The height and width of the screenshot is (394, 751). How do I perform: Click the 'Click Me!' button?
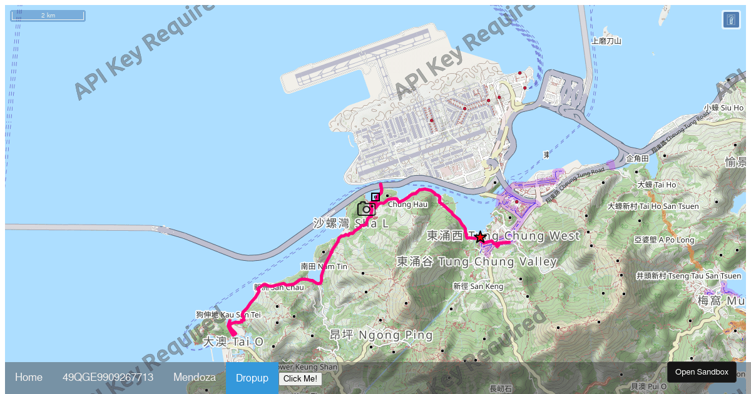pyautogui.click(x=300, y=378)
